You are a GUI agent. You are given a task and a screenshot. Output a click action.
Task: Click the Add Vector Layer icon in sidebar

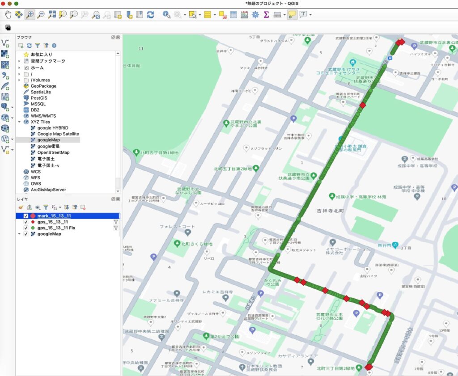tap(5, 43)
